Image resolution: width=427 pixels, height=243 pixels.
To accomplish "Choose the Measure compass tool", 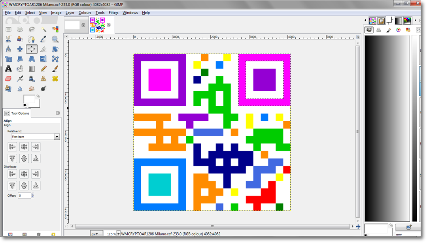I will pyautogui.click(x=8, y=49).
